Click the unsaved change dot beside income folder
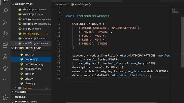The height and width of the screenshot is (103, 184). point(47,88)
